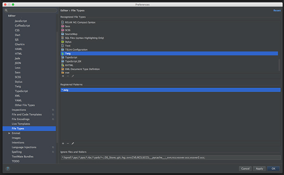
Task: Click the copy icon beside File and Code Templates
Action: [53, 115]
